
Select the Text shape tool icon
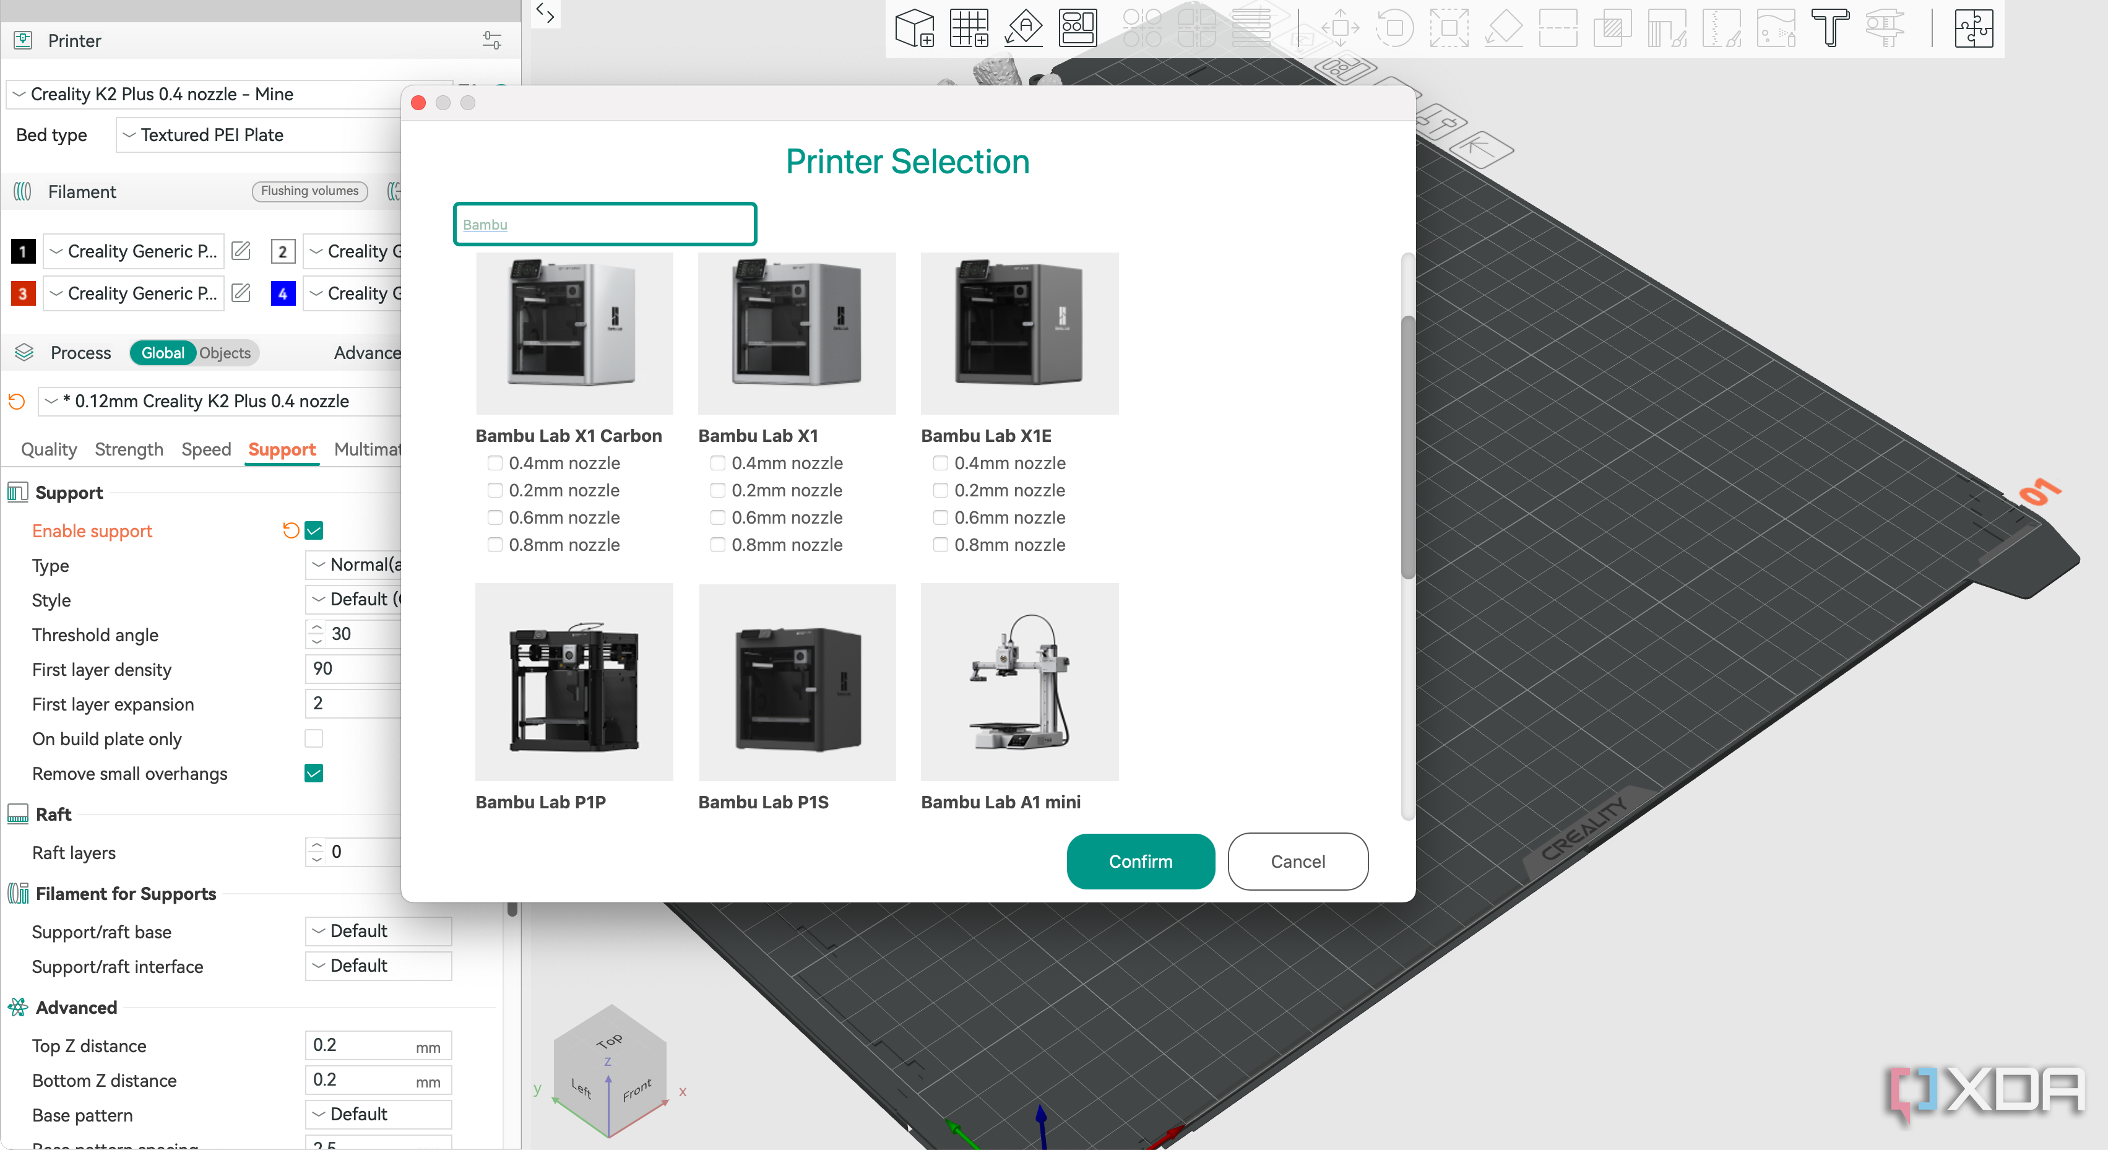coord(1829,28)
